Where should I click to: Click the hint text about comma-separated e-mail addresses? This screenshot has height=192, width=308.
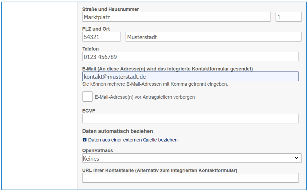(155, 84)
